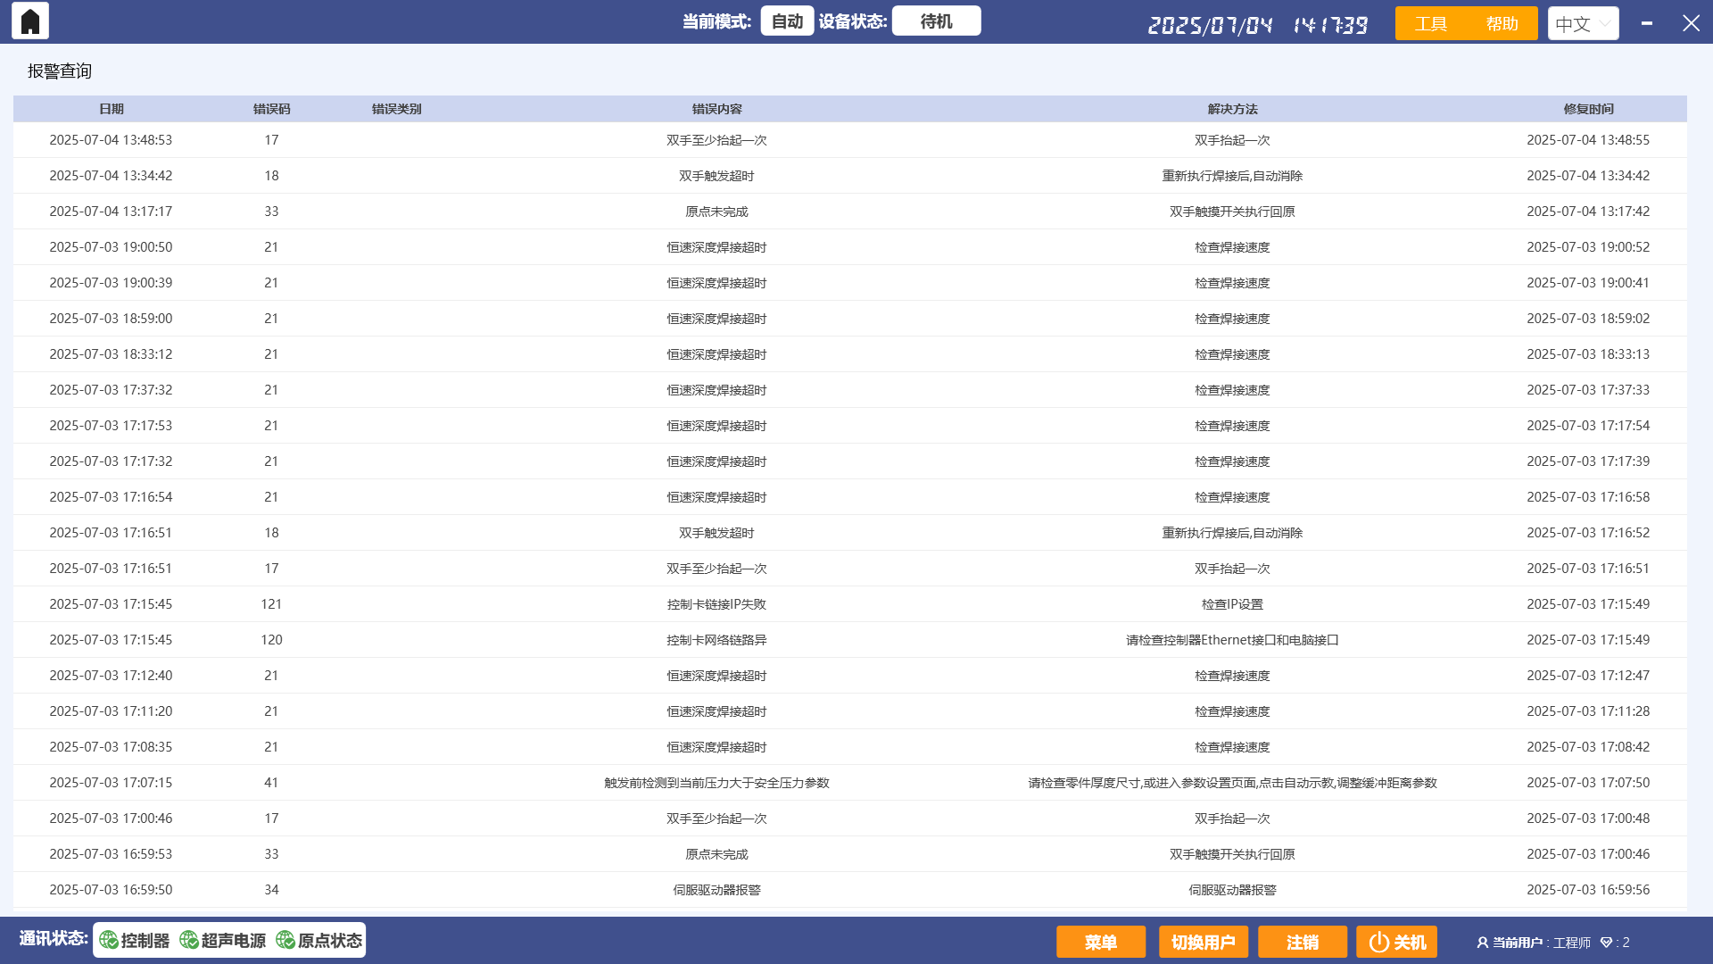The image size is (1713, 964).
Task: Click the 错误类别 column header
Action: 396,109
